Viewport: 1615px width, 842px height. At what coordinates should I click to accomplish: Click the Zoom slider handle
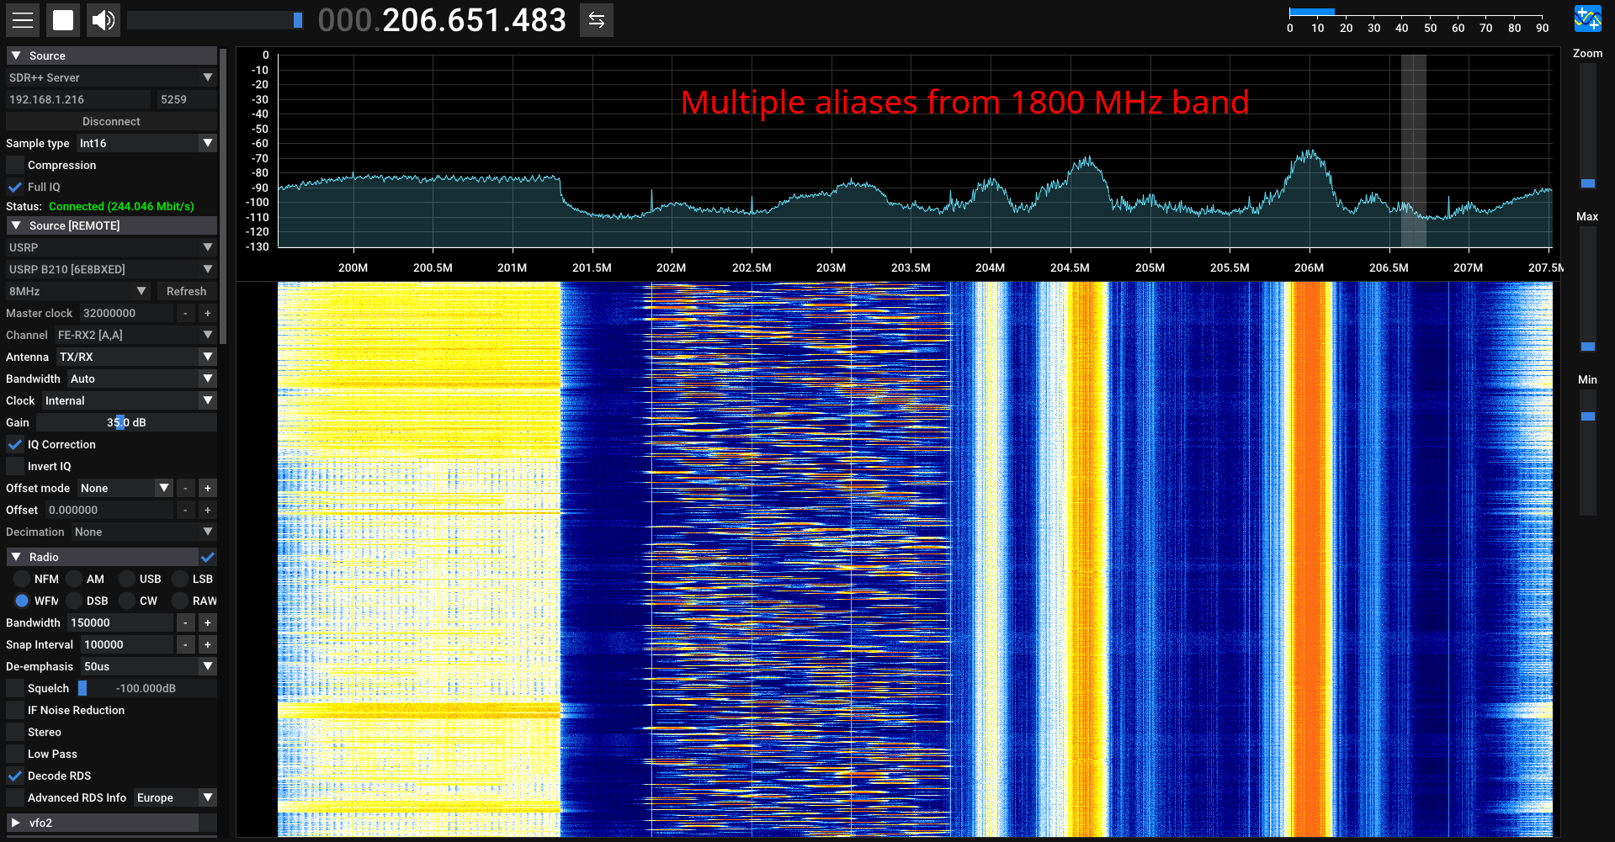coord(1588,183)
